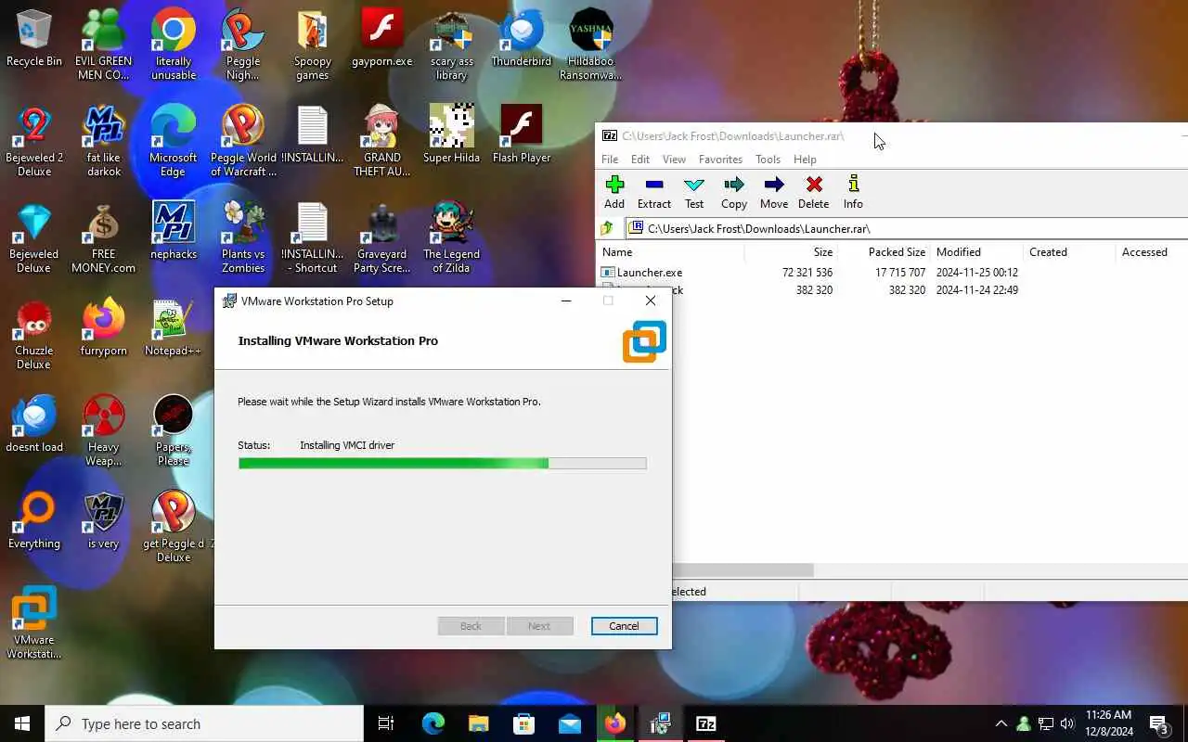1188x742 pixels.
Task: Open File Explorer from the taskbar
Action: pyautogui.click(x=478, y=723)
